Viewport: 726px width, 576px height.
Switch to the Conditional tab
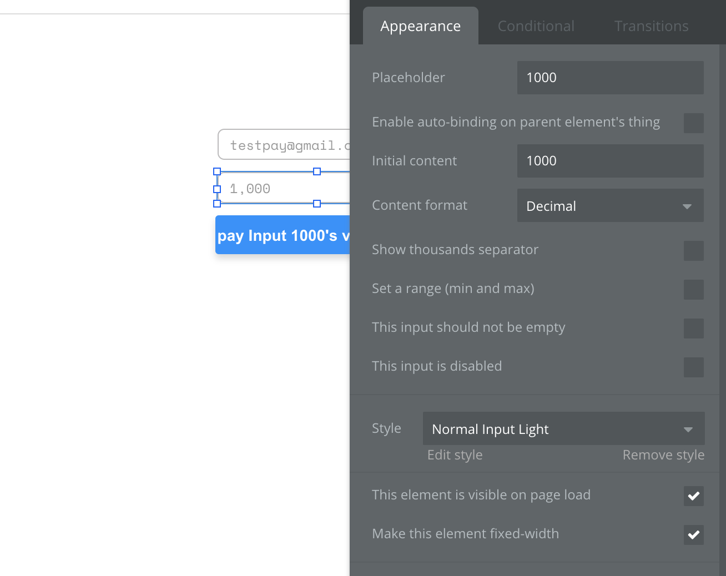point(536,26)
